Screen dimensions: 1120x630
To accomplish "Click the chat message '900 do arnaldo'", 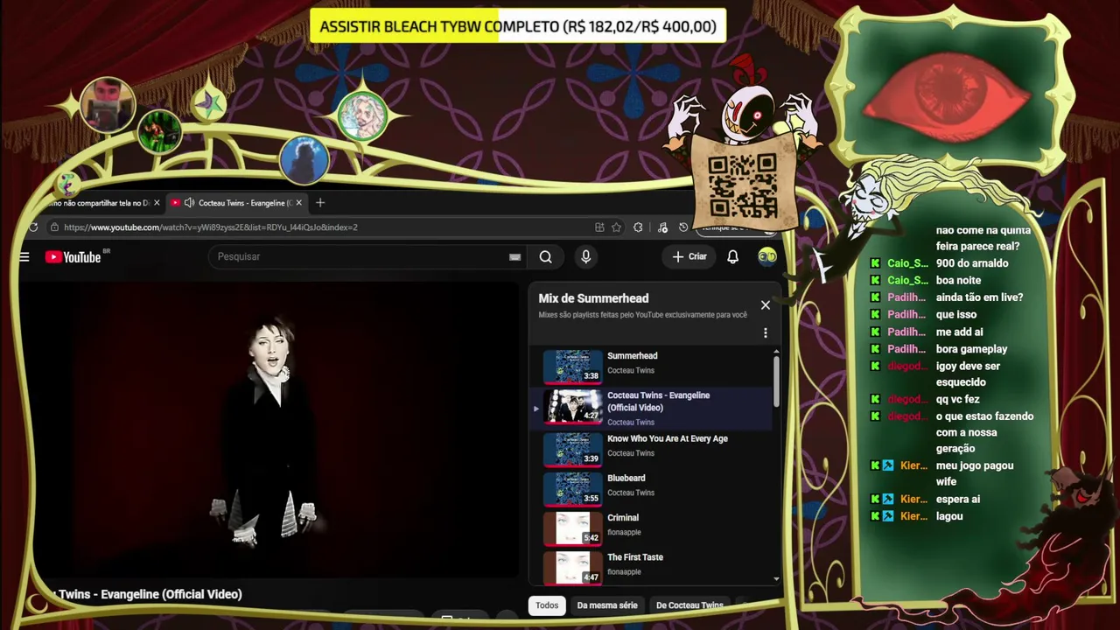I will pos(972,263).
